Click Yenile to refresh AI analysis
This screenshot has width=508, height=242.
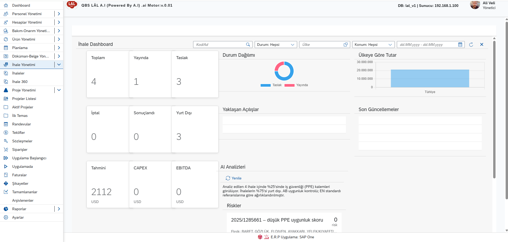pos(233,178)
